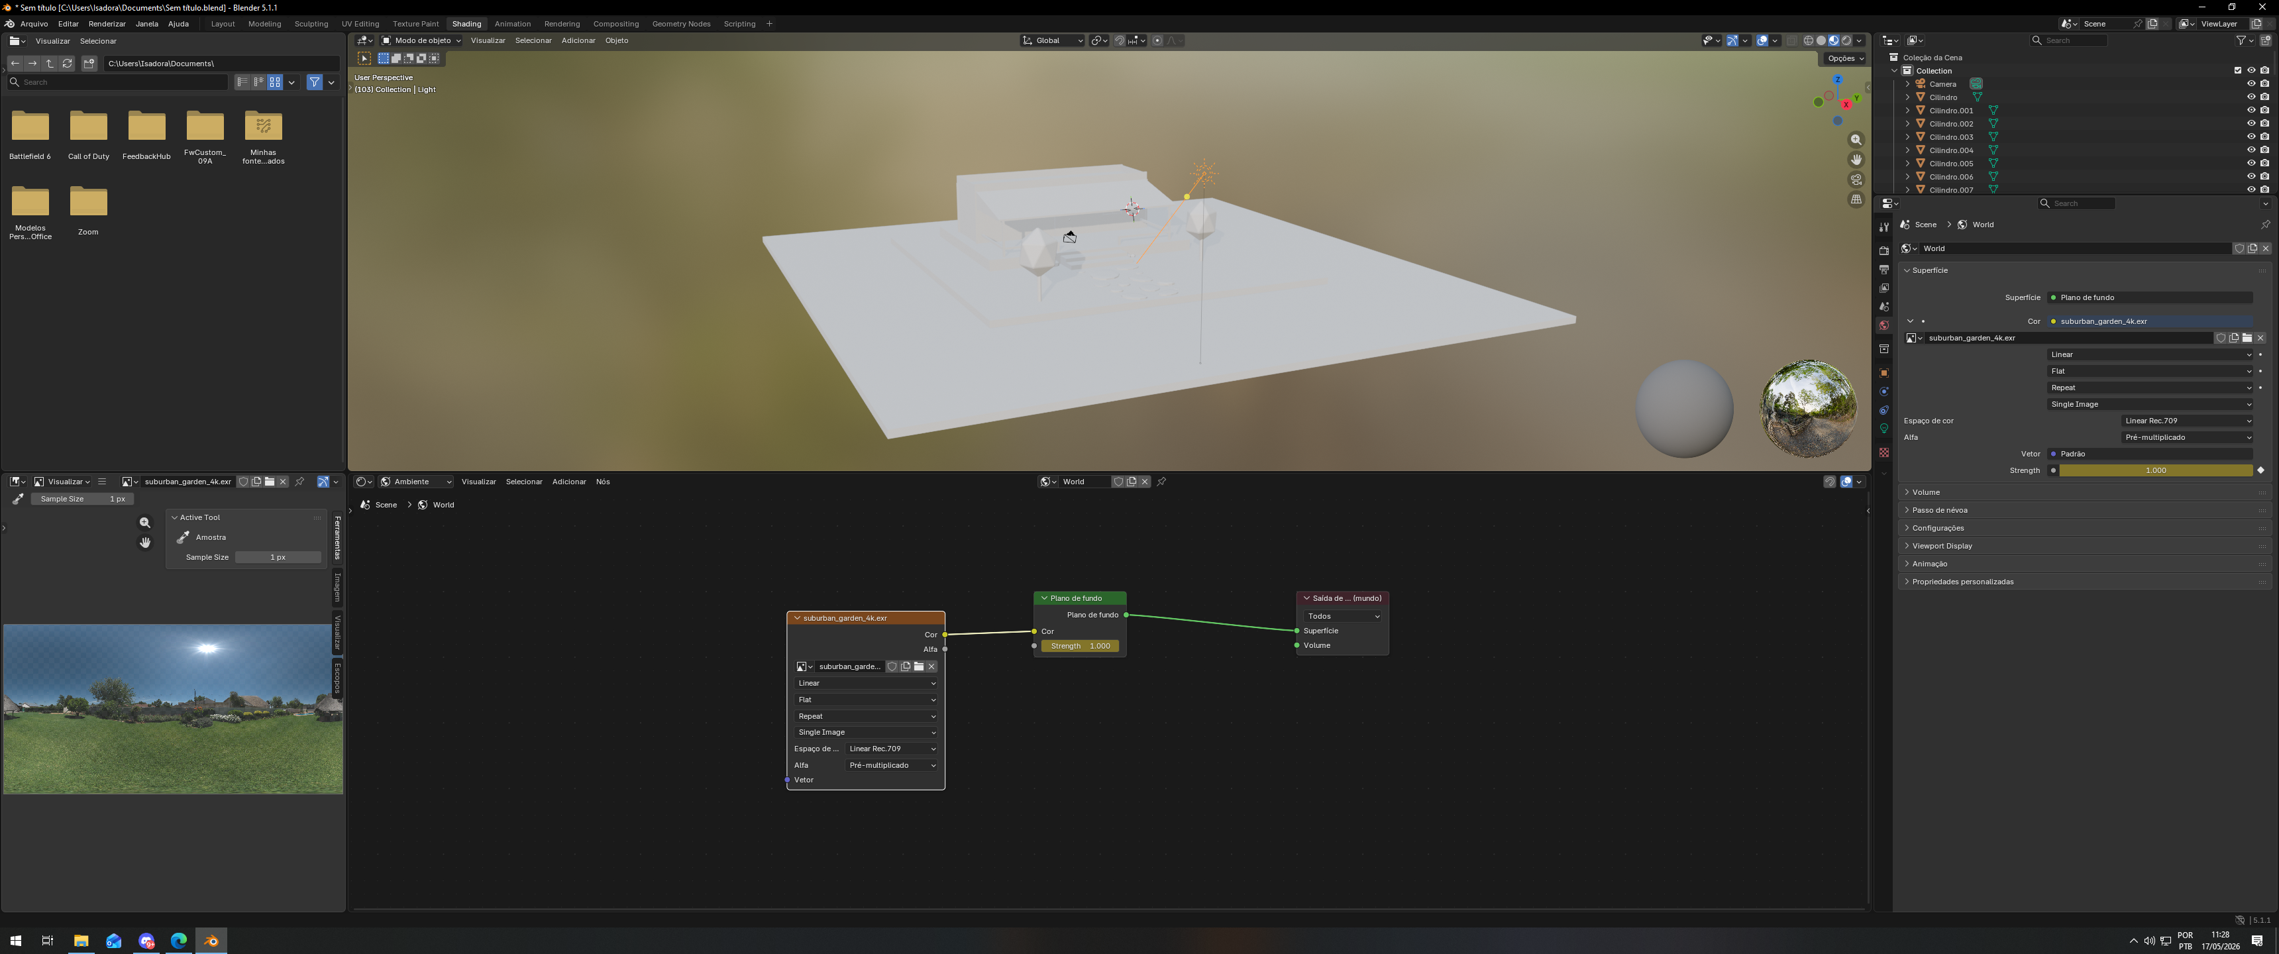Open the Physics properties tab icon
This screenshot has width=2279, height=954.
click(x=1883, y=391)
